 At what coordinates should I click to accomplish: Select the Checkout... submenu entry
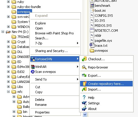pyautogui.click(x=106, y=59)
